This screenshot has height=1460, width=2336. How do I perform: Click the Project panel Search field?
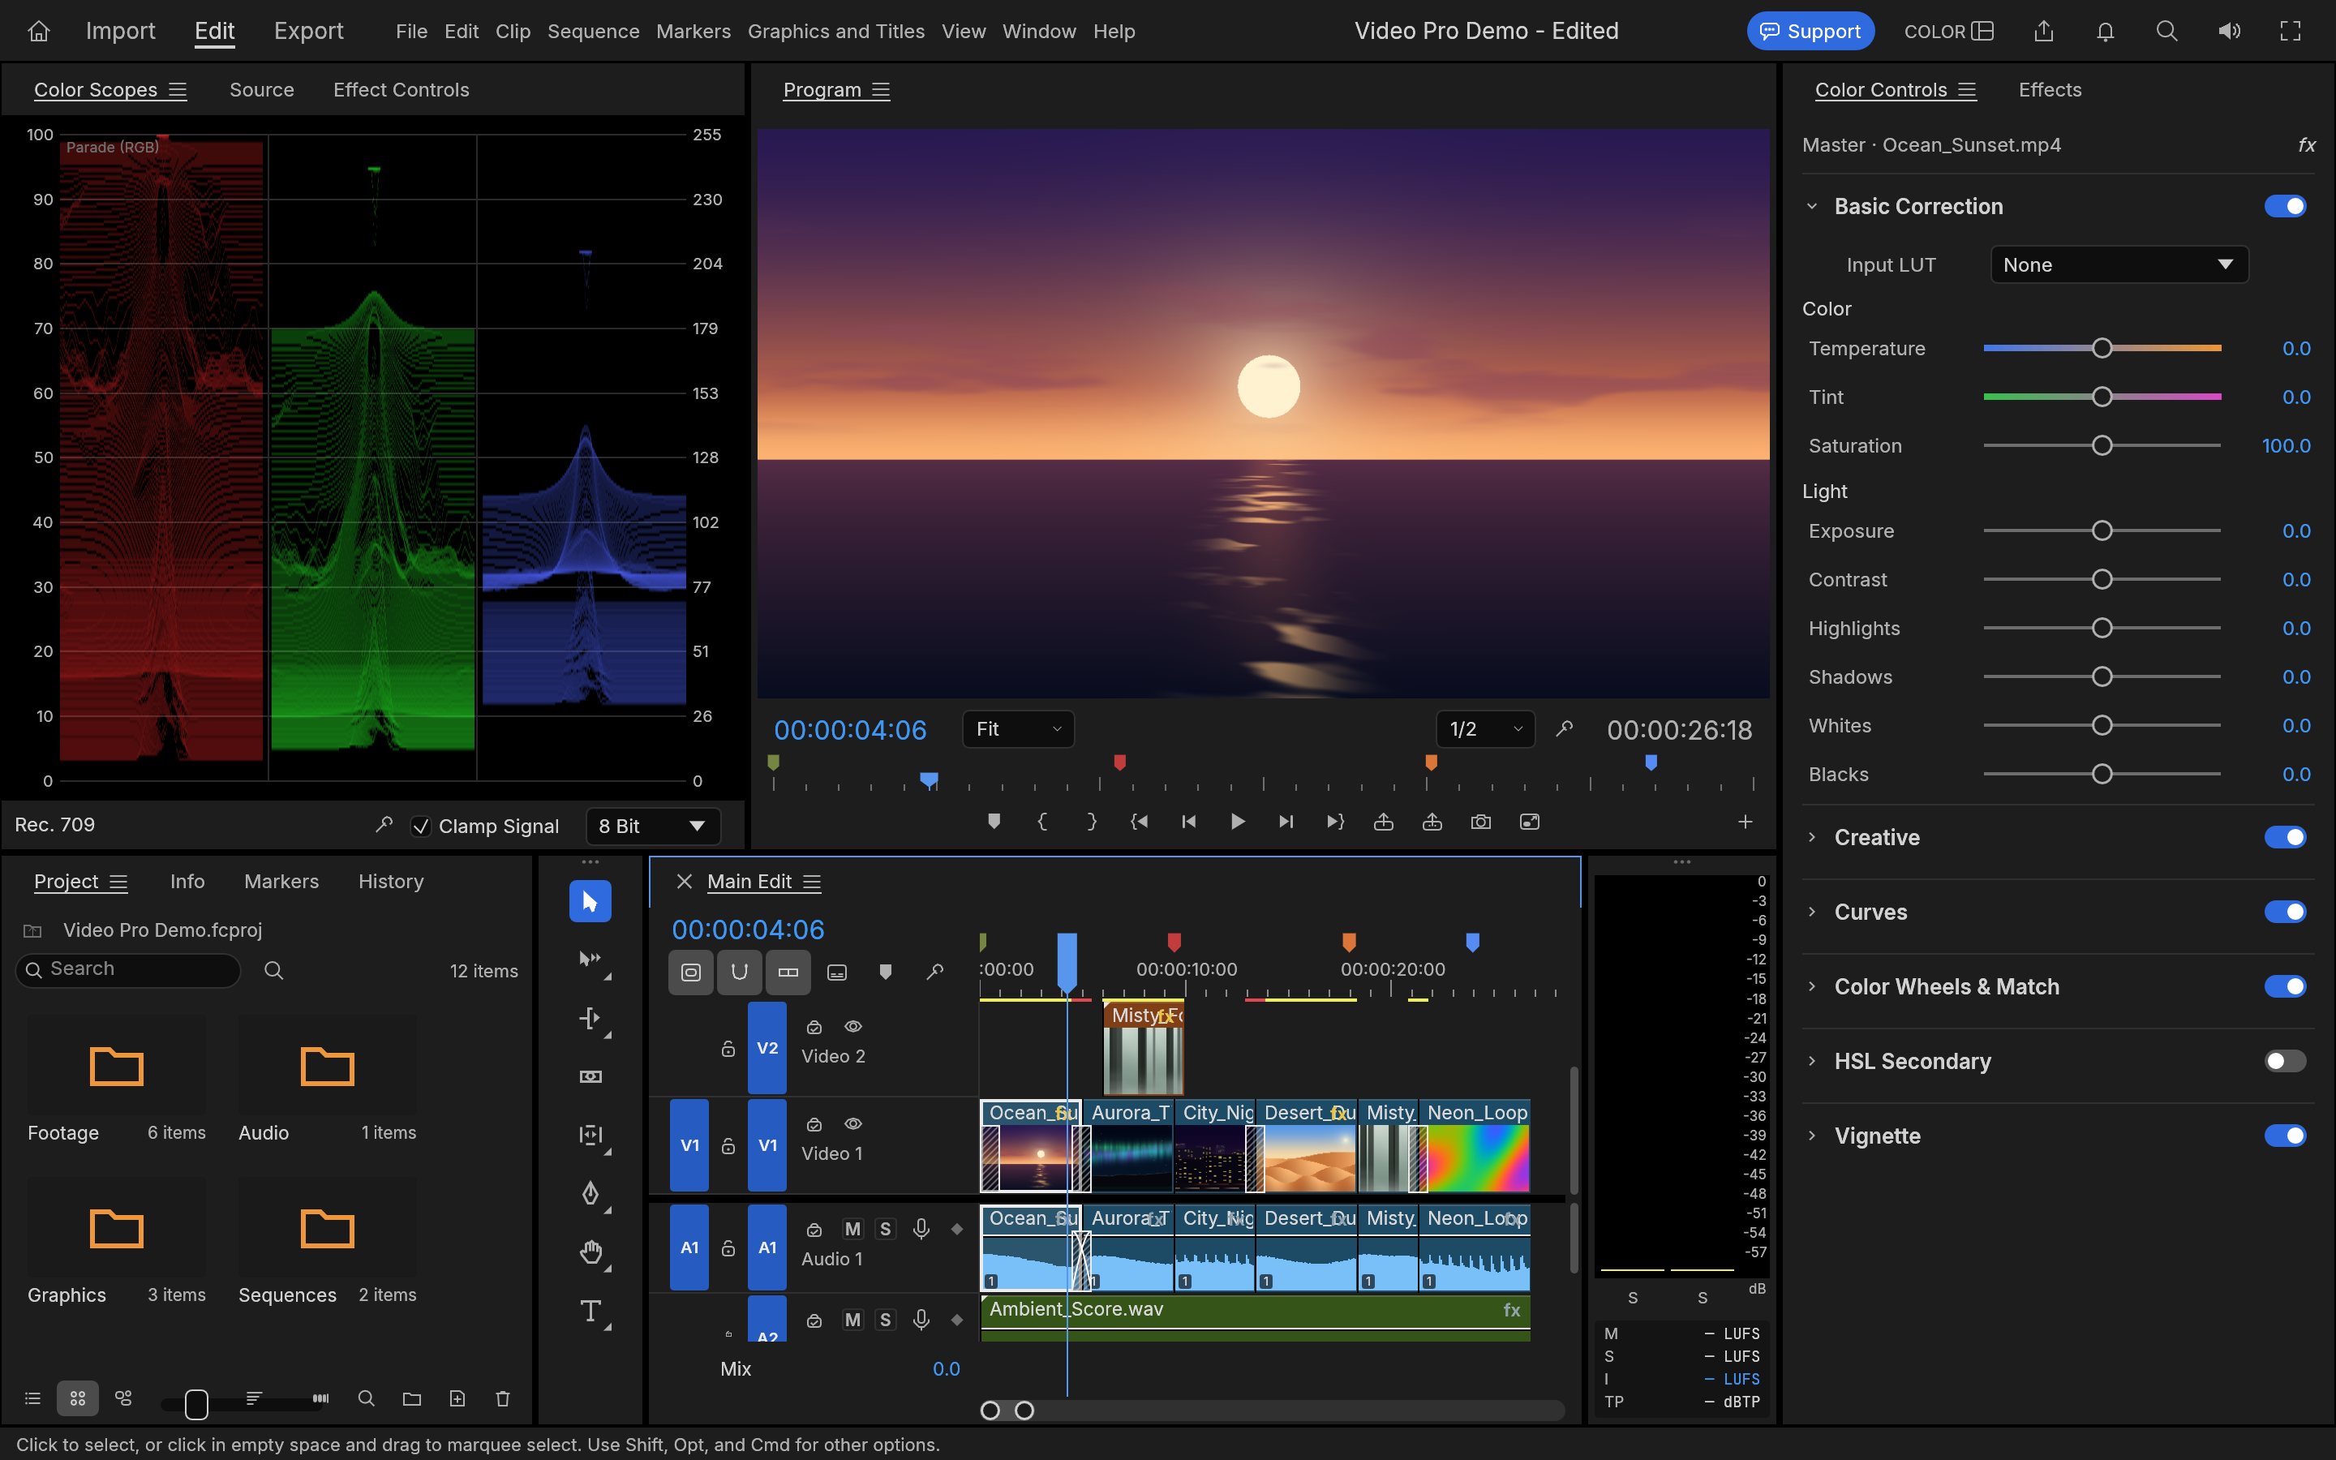(x=128, y=969)
